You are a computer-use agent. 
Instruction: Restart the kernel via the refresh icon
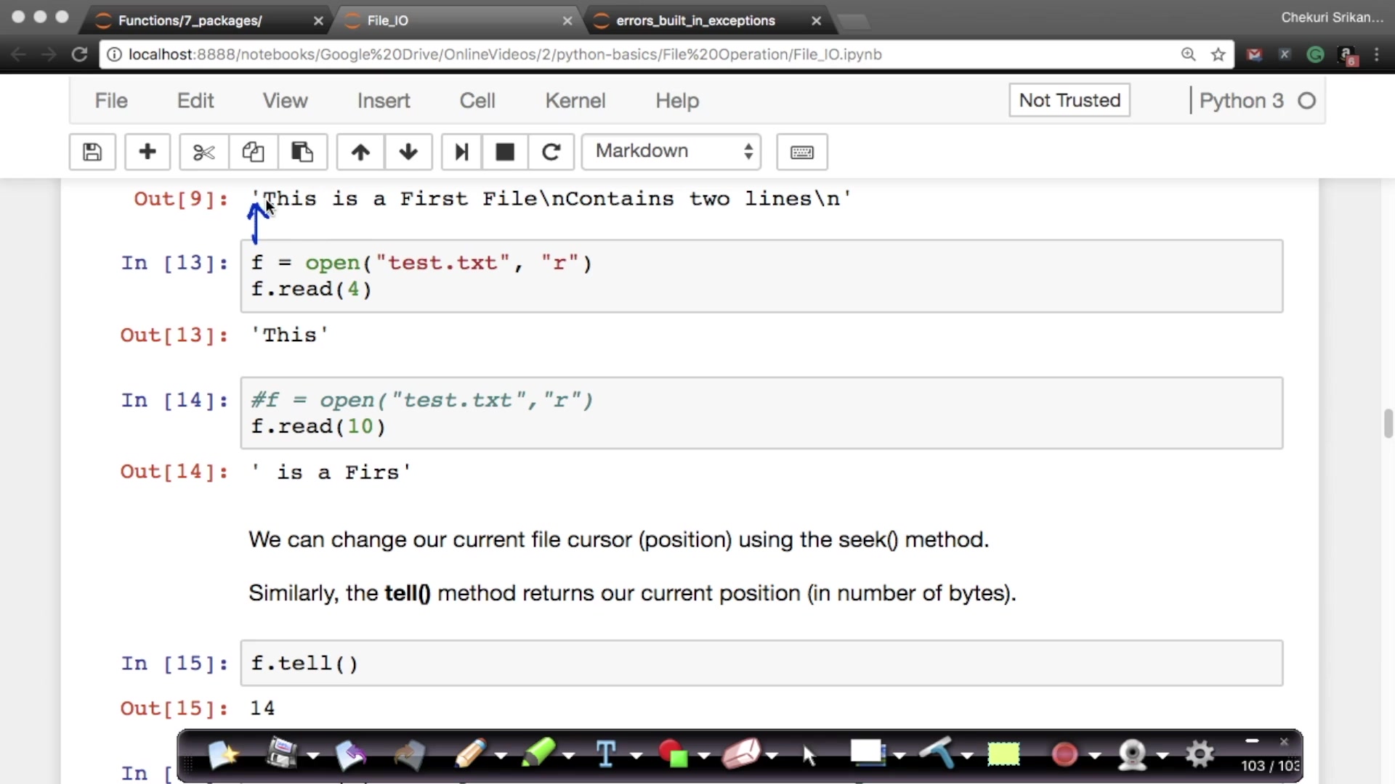click(551, 152)
